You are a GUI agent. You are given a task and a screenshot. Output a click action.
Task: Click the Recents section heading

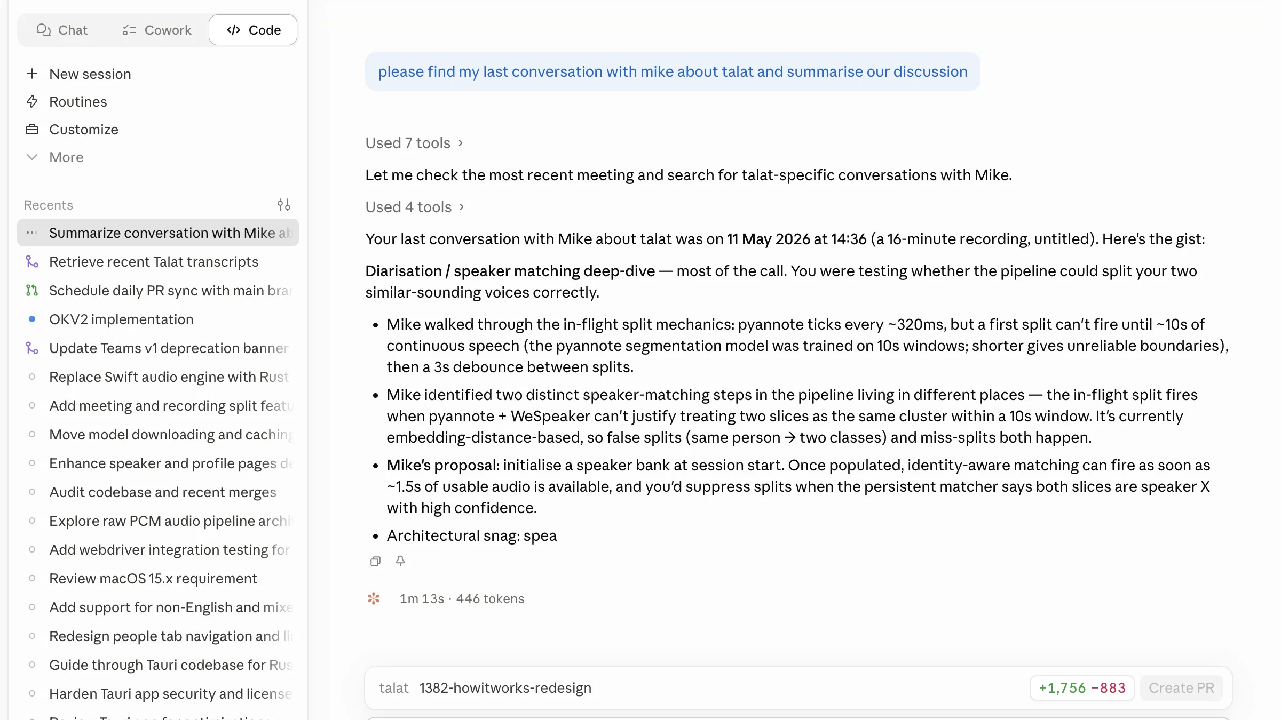point(48,205)
